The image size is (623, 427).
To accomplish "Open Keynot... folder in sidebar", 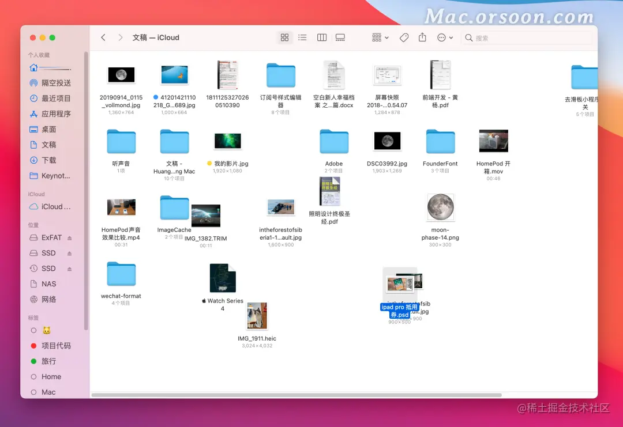I will coord(51,176).
